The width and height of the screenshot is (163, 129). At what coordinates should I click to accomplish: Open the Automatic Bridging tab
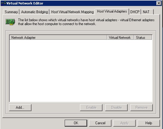pyautogui.click(x=34, y=12)
